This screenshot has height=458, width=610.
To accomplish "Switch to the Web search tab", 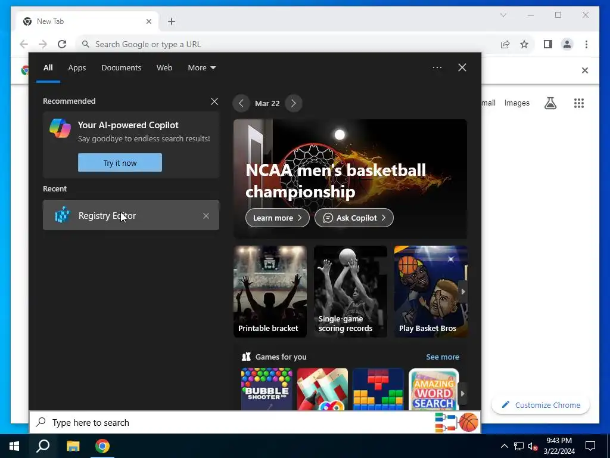I will 164,68.
